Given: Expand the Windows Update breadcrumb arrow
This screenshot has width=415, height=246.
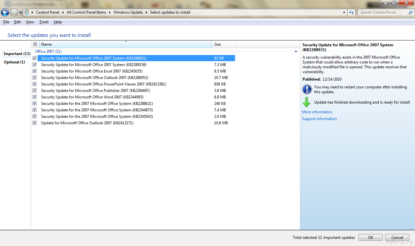Looking at the screenshot, I should click(x=147, y=12).
